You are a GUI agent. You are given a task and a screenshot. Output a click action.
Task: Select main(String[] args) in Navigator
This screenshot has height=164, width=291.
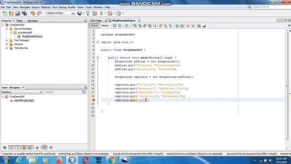point(24,100)
